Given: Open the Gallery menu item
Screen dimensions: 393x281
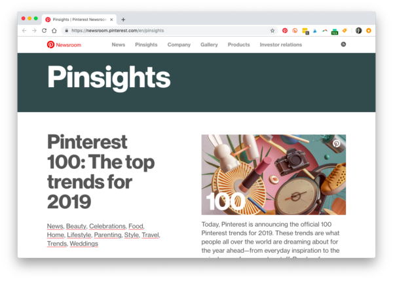Looking at the screenshot, I should click(x=209, y=45).
